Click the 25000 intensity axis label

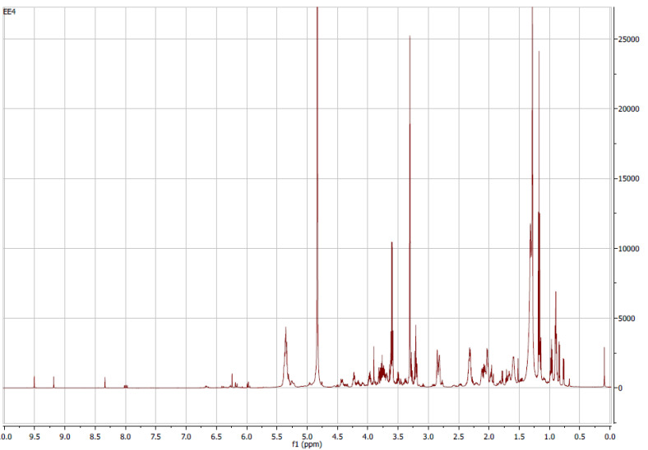(629, 39)
